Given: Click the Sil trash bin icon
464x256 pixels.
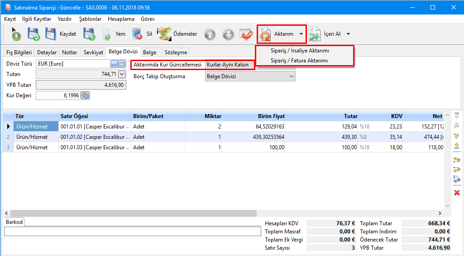Looking at the screenshot, I should (x=137, y=34).
